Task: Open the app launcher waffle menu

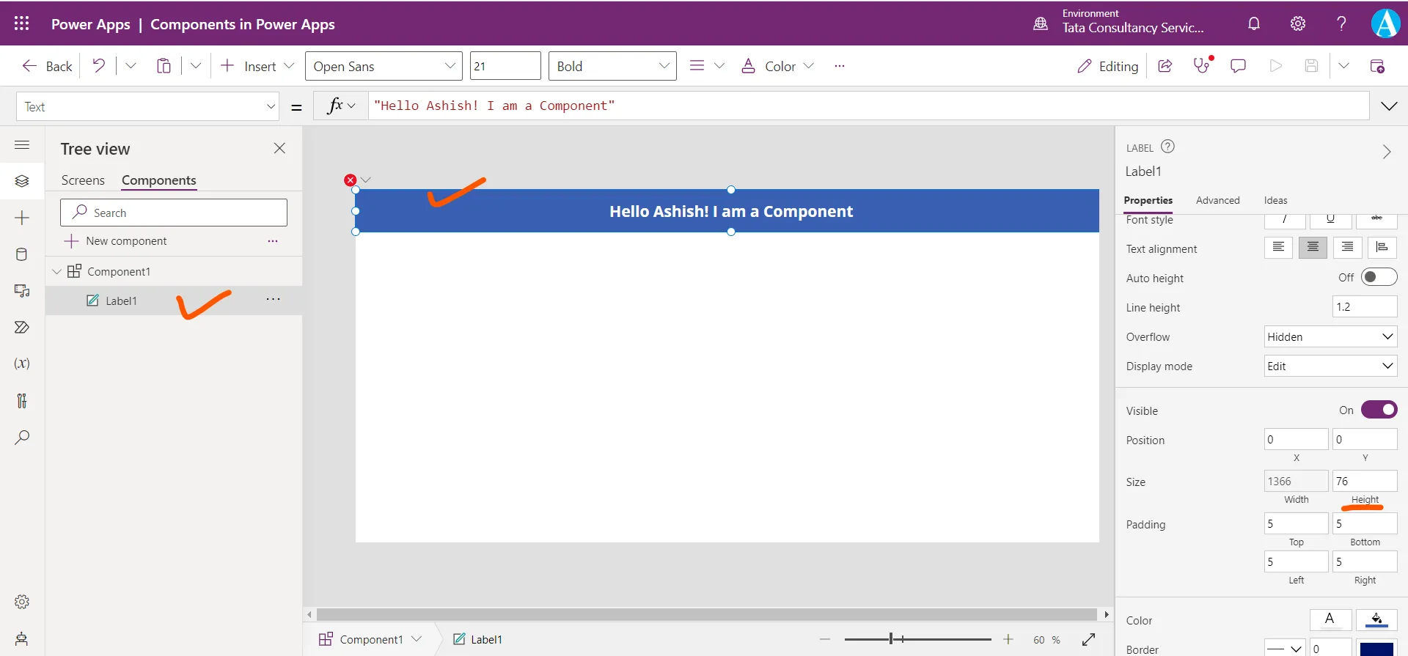Action: (x=21, y=23)
